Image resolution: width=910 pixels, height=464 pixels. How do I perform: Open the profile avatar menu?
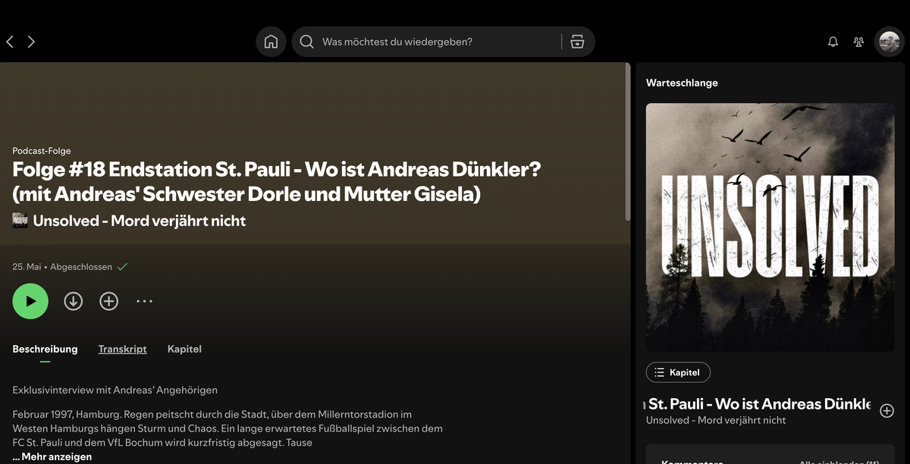pyautogui.click(x=889, y=42)
